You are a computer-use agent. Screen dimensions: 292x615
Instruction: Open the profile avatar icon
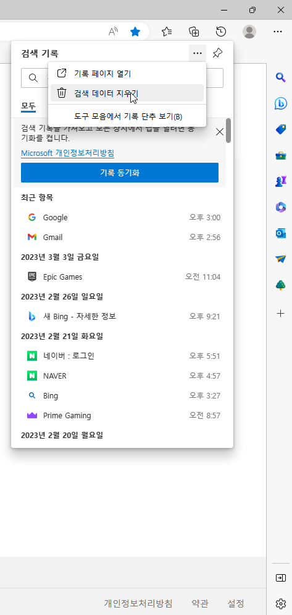coord(249,32)
